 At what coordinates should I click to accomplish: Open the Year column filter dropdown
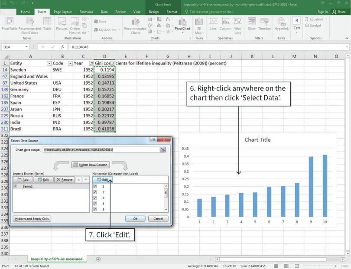pos(91,63)
